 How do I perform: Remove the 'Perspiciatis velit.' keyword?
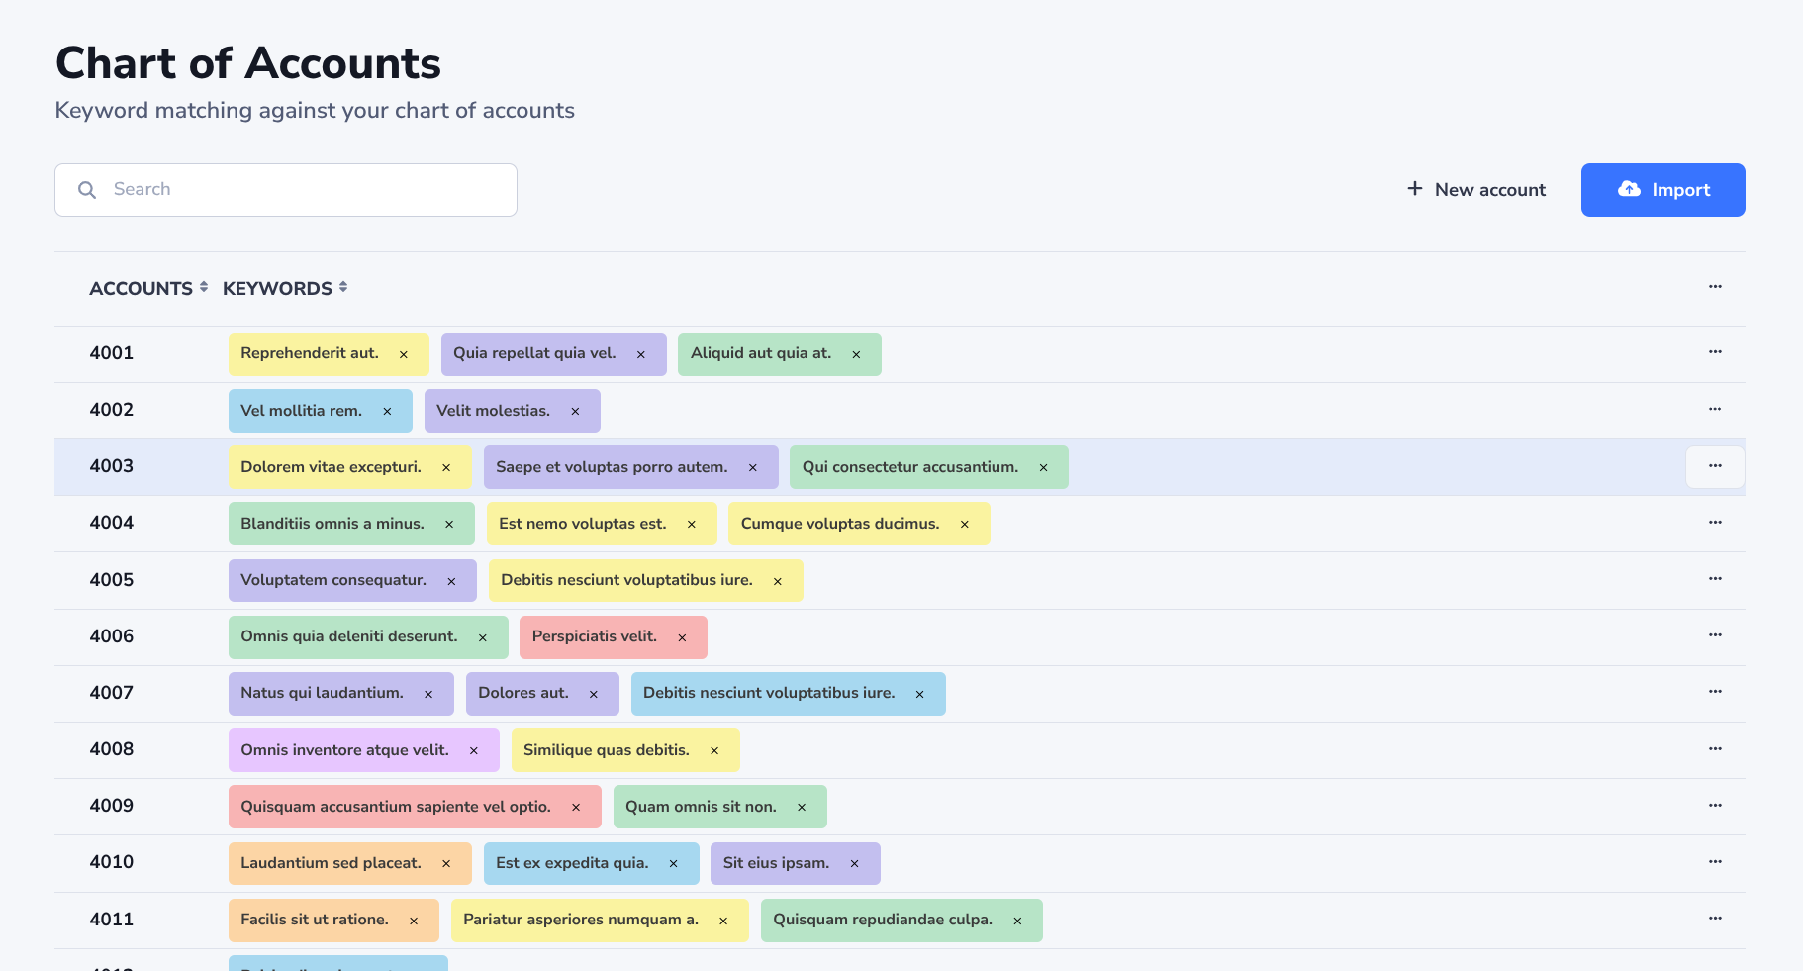click(x=682, y=637)
